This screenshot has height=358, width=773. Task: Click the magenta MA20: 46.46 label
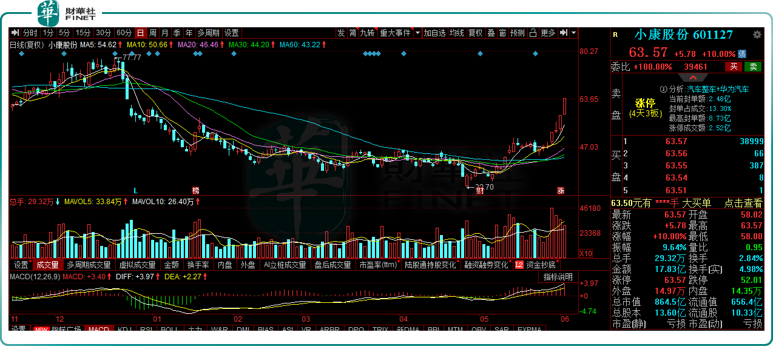198,44
